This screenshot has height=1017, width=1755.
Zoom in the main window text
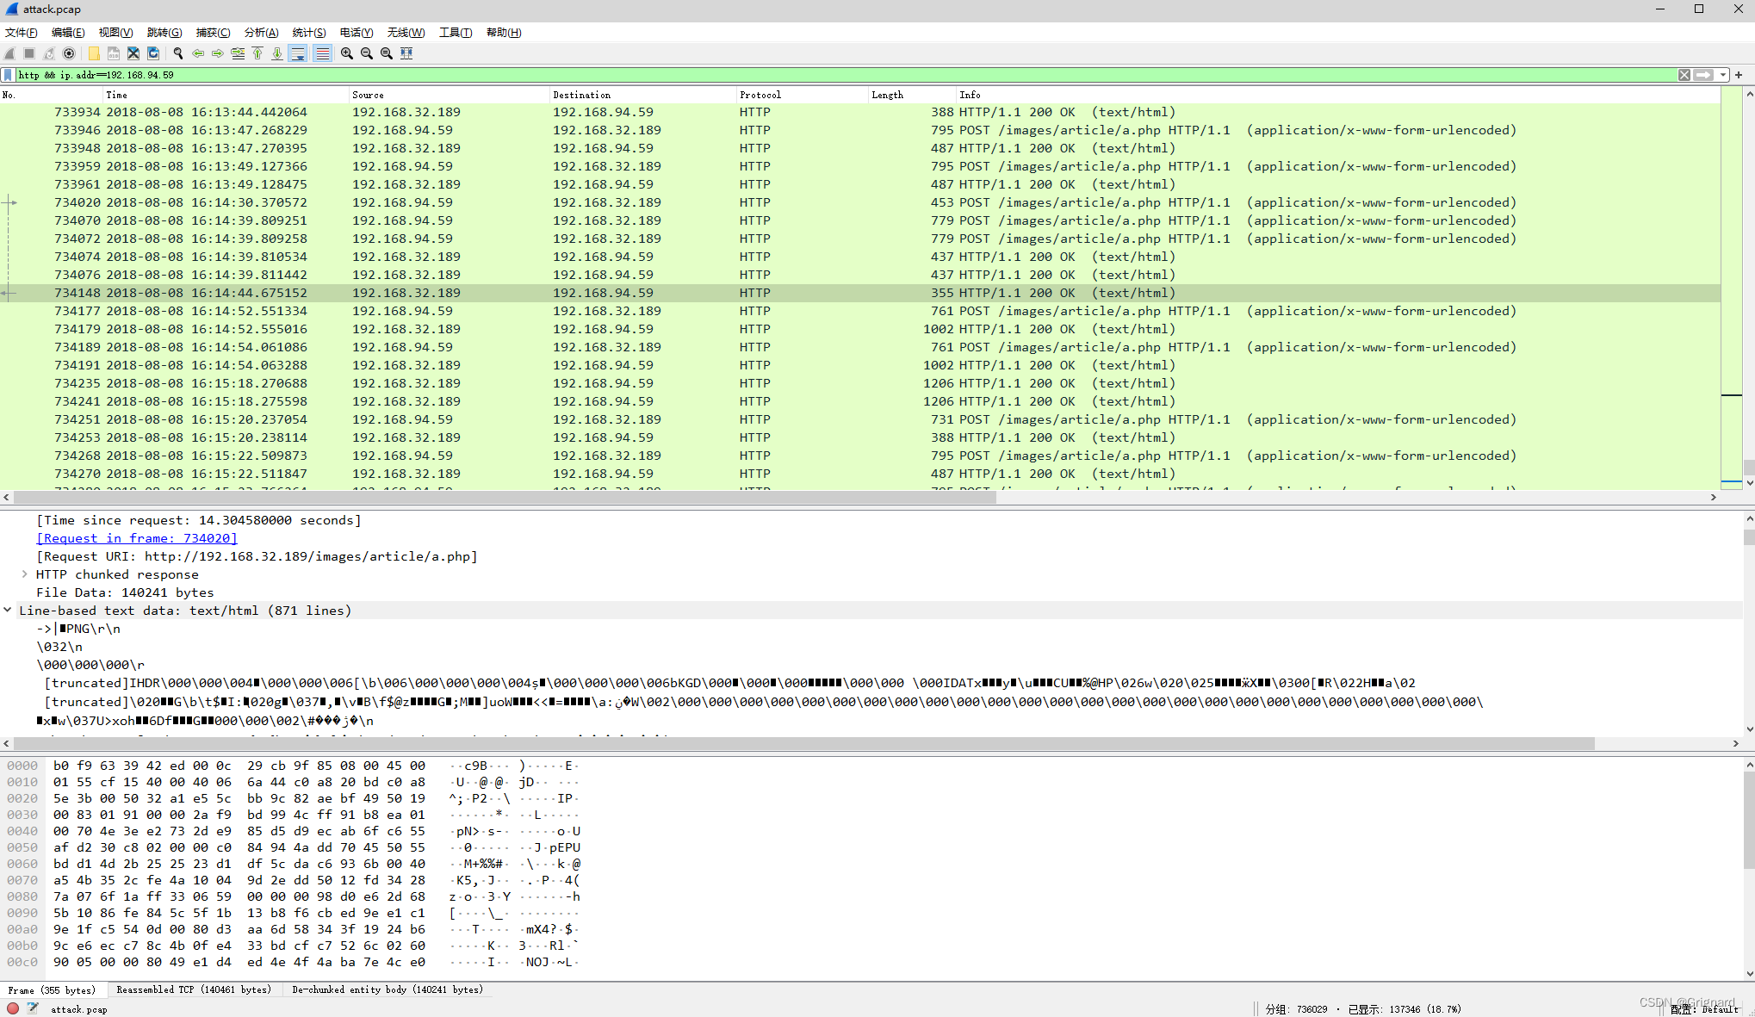[347, 53]
